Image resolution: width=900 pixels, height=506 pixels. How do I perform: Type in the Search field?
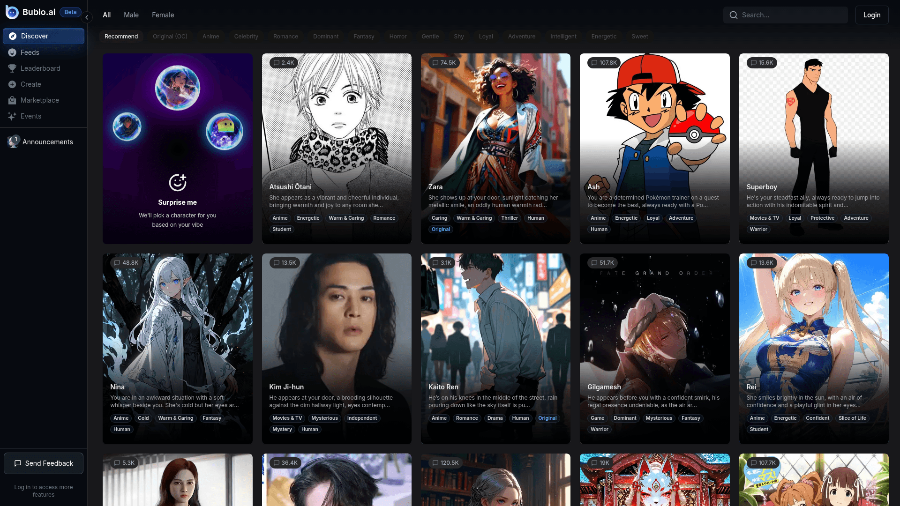coord(792,15)
